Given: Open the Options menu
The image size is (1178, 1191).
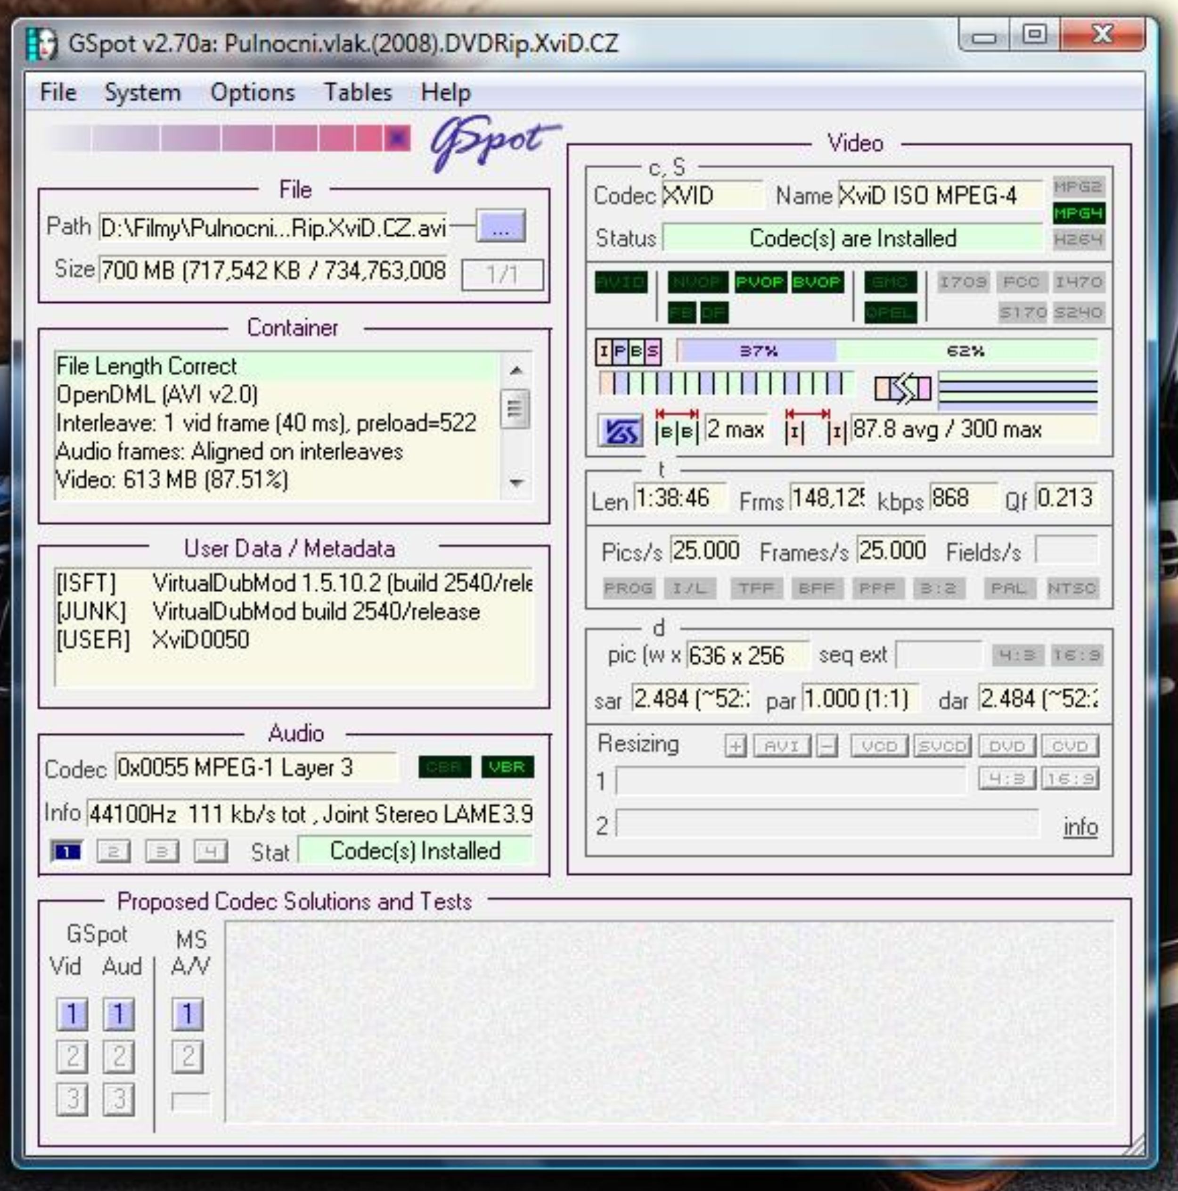Looking at the screenshot, I should click(x=253, y=92).
